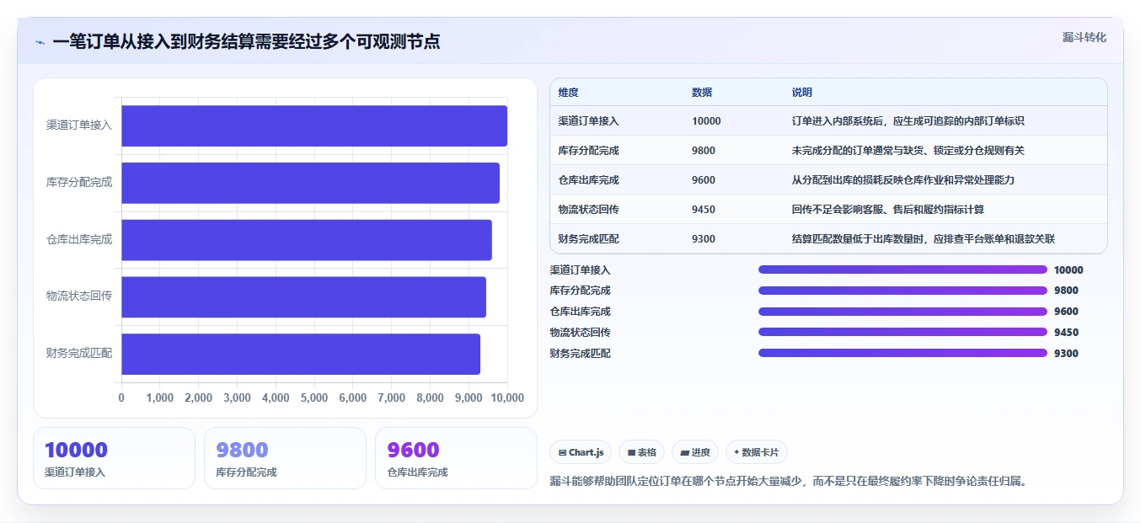The image size is (1141, 523).
Task: Click the 仓库出库完成 y-axis label in the chart
Action: [79, 240]
